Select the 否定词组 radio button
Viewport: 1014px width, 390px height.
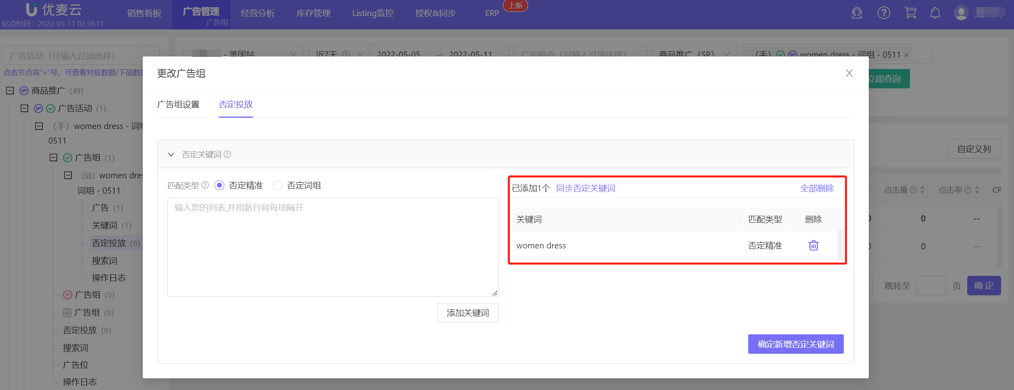point(277,185)
